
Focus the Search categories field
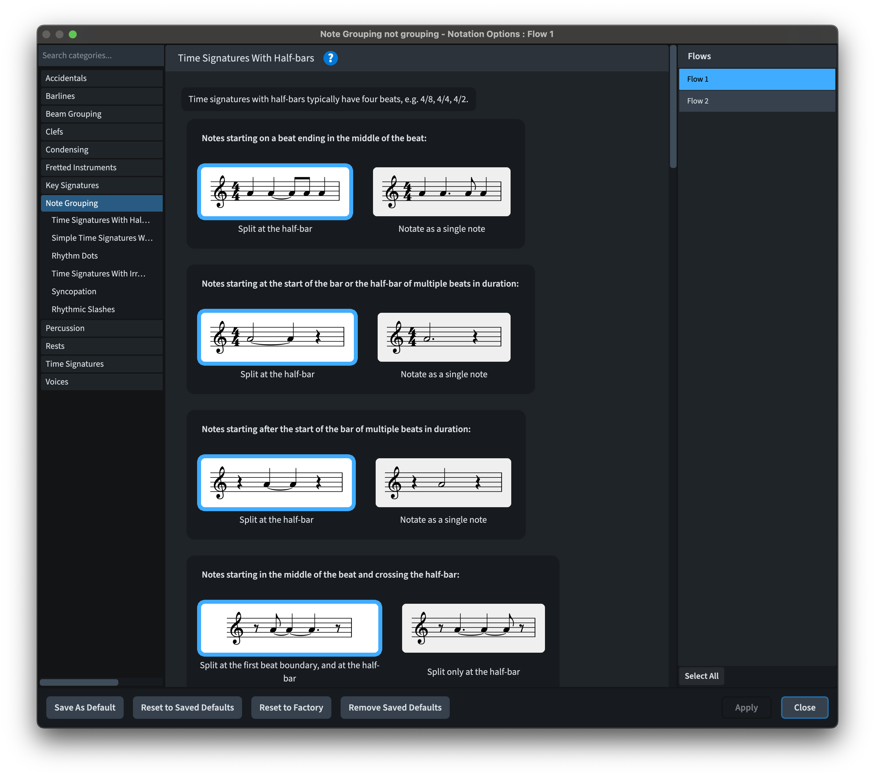[x=102, y=56]
